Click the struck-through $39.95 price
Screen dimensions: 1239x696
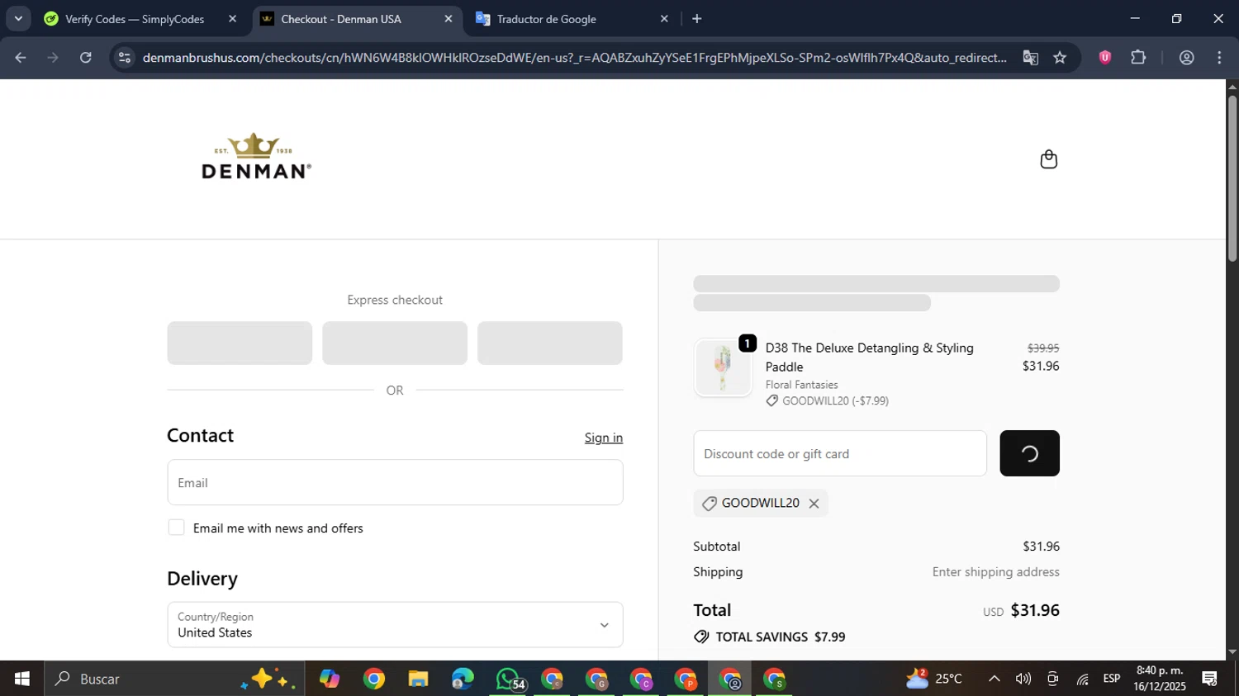point(1043,348)
